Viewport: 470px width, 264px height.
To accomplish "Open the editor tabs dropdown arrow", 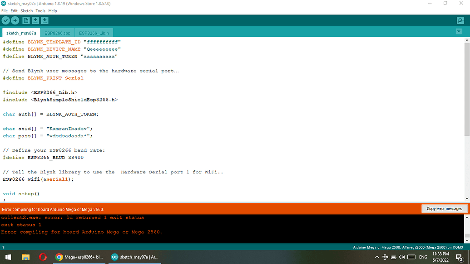I will tap(458, 32).
